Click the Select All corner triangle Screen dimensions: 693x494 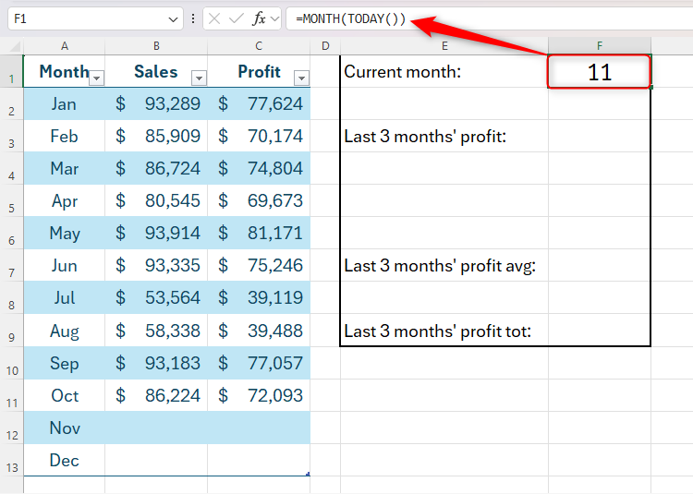[15, 46]
